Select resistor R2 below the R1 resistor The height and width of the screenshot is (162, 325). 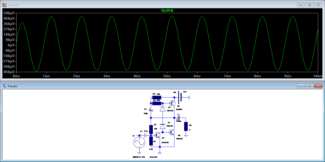click(151, 141)
